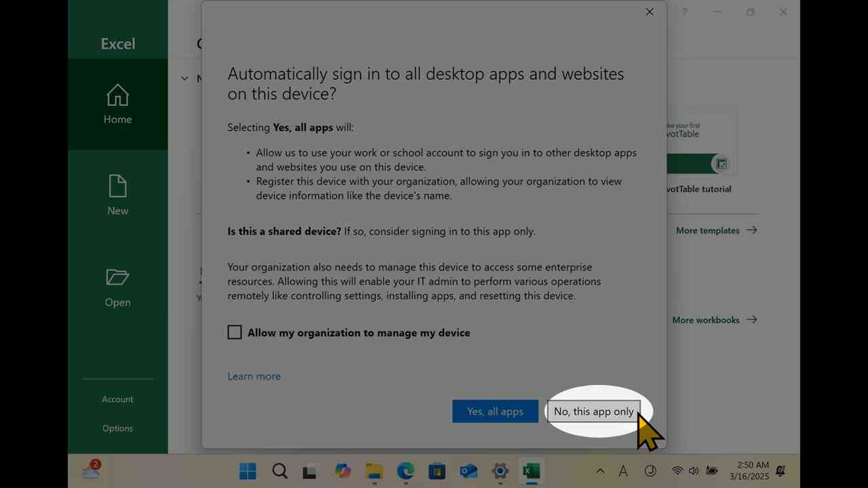Image resolution: width=868 pixels, height=488 pixels.
Task: Select the Excel taskbar icon
Action: point(532,470)
